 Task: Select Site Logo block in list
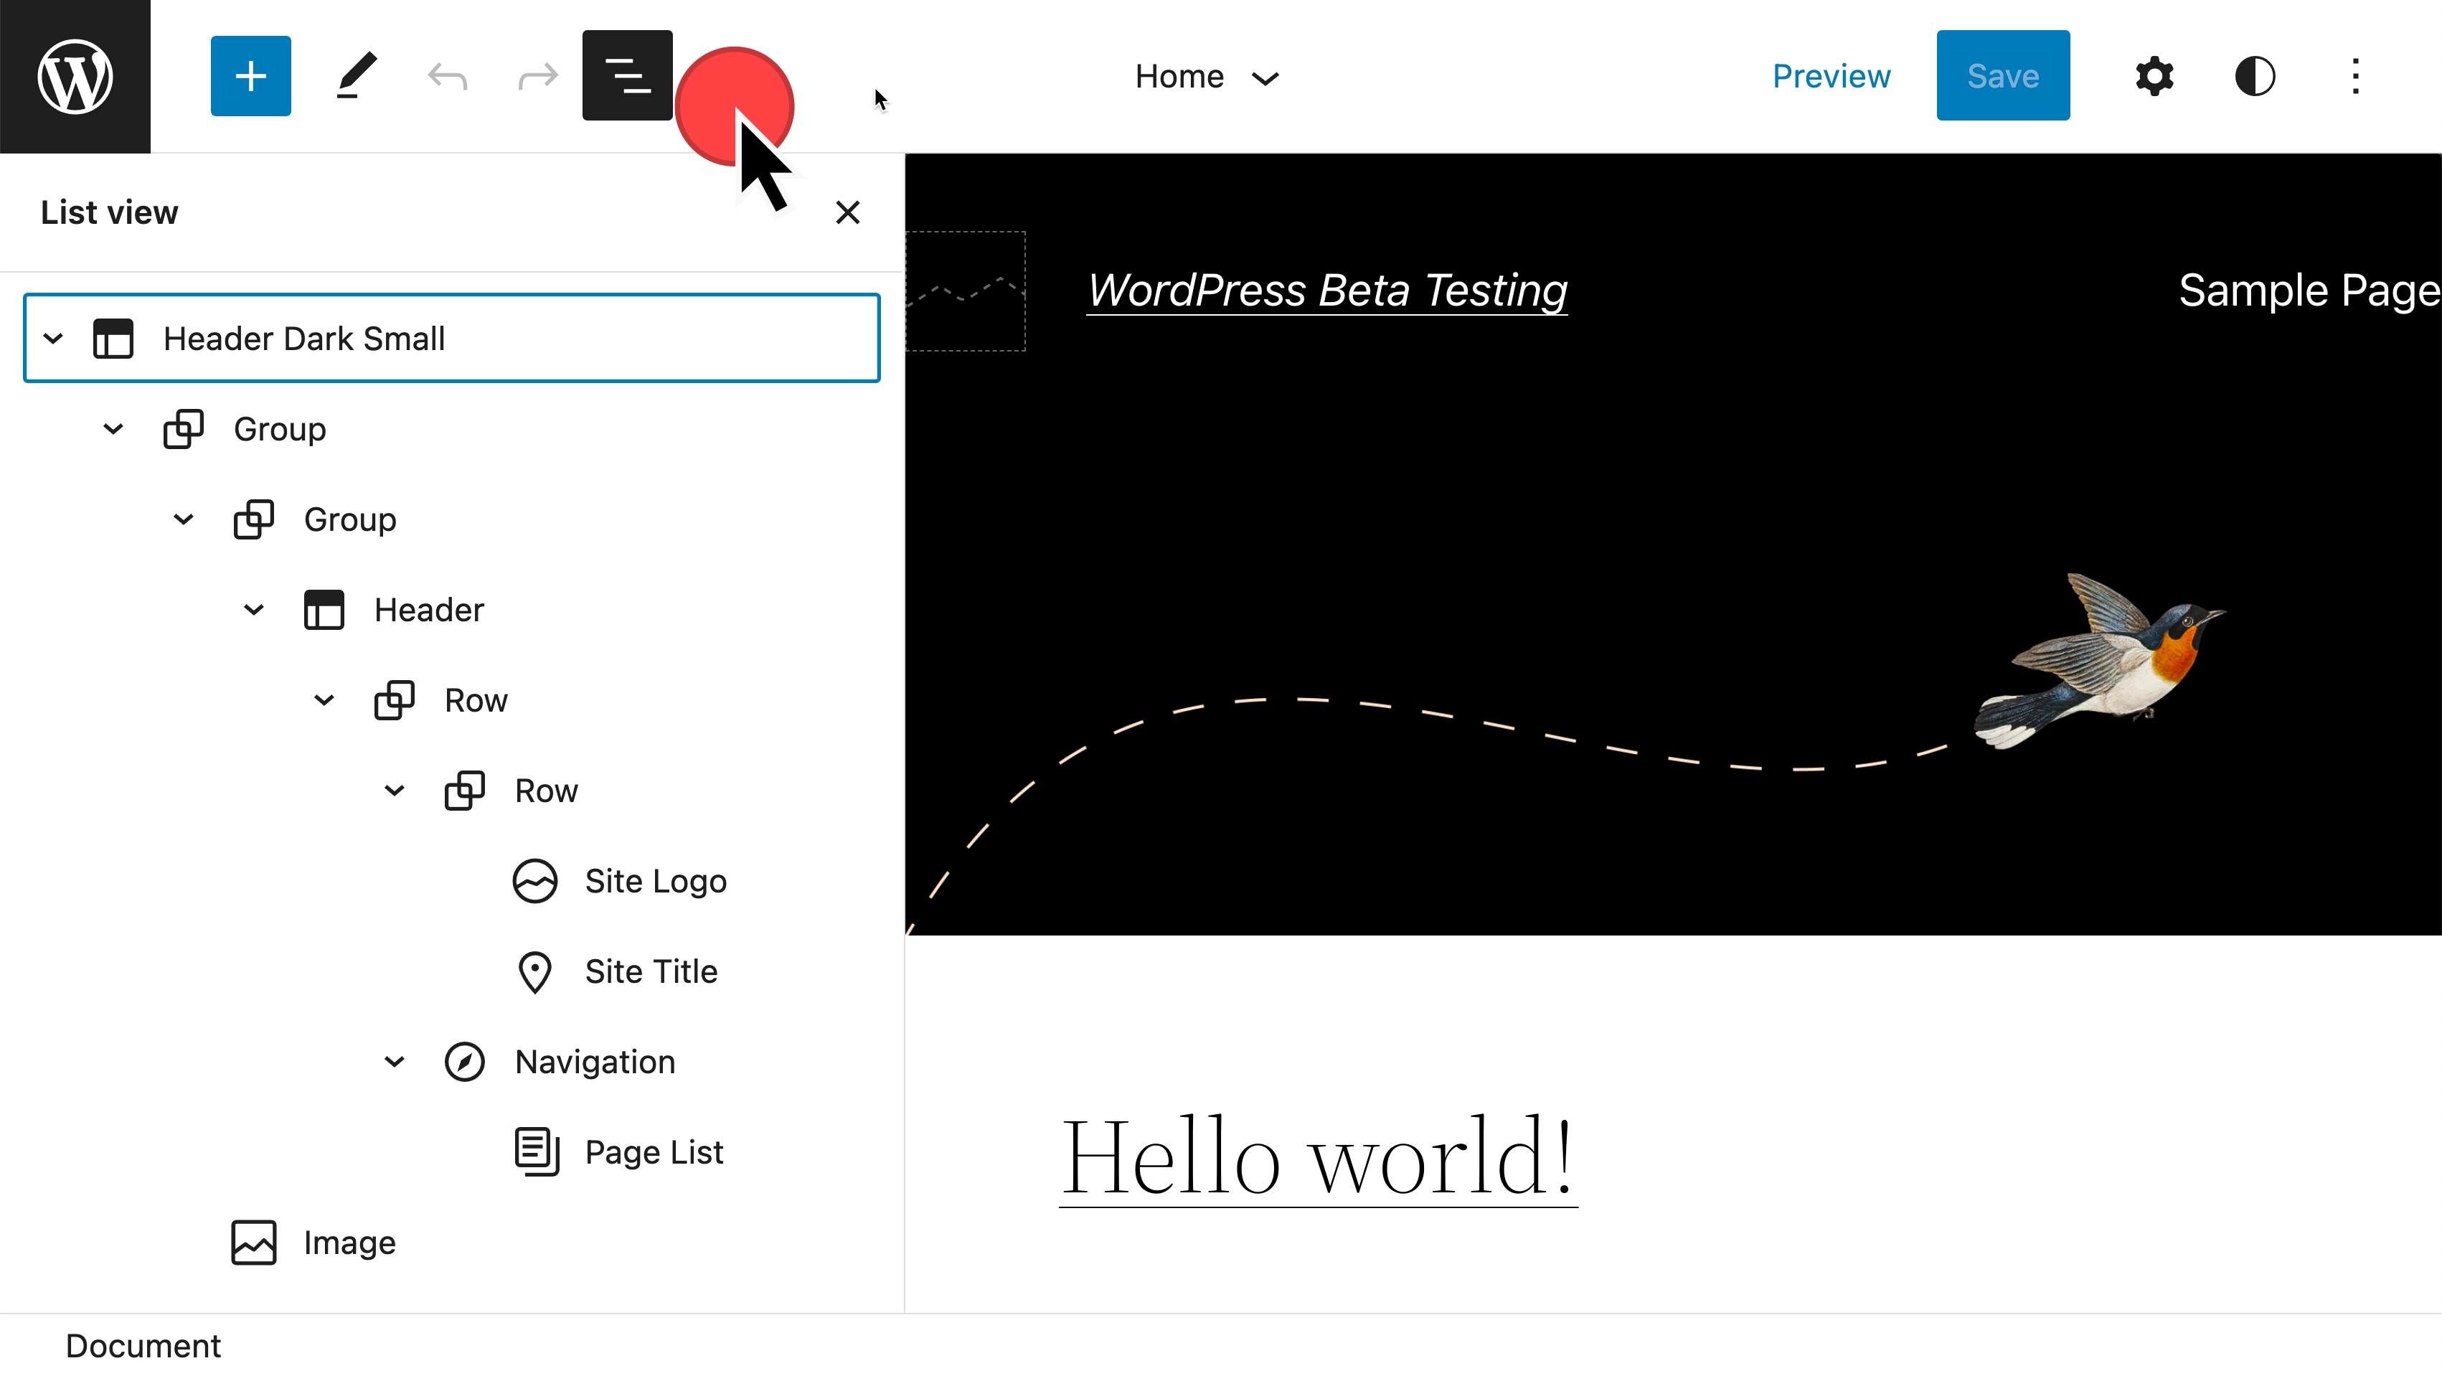click(x=655, y=881)
